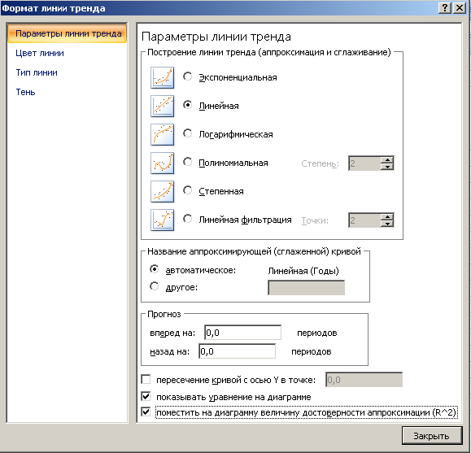Select the Логарифмическая radio button

click(188, 133)
